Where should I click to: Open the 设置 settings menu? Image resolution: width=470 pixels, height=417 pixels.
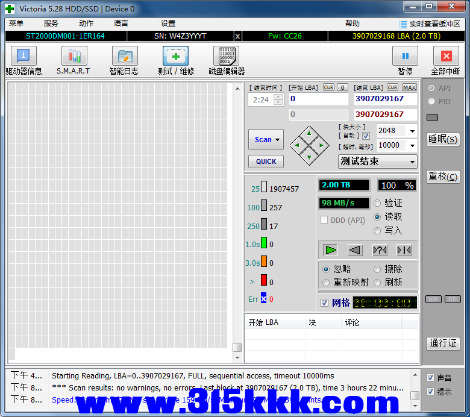[168, 24]
